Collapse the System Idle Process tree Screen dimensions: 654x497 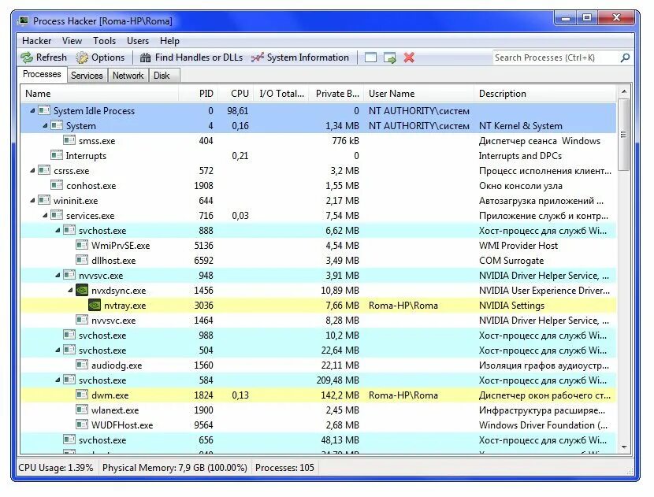click(x=32, y=110)
